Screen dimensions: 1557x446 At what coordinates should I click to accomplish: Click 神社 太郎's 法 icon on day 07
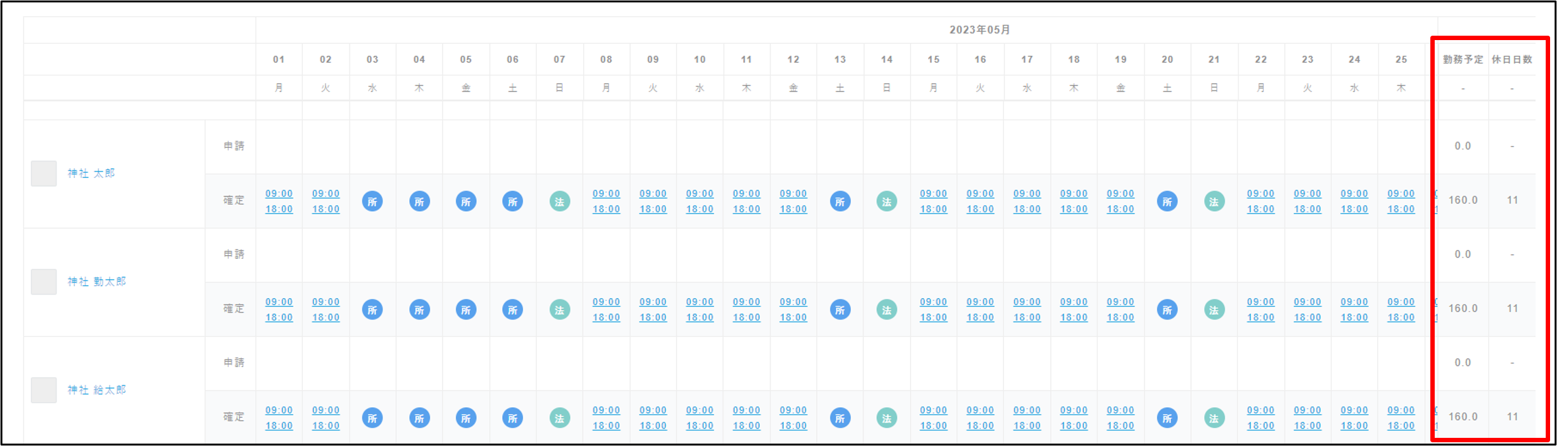tap(559, 202)
